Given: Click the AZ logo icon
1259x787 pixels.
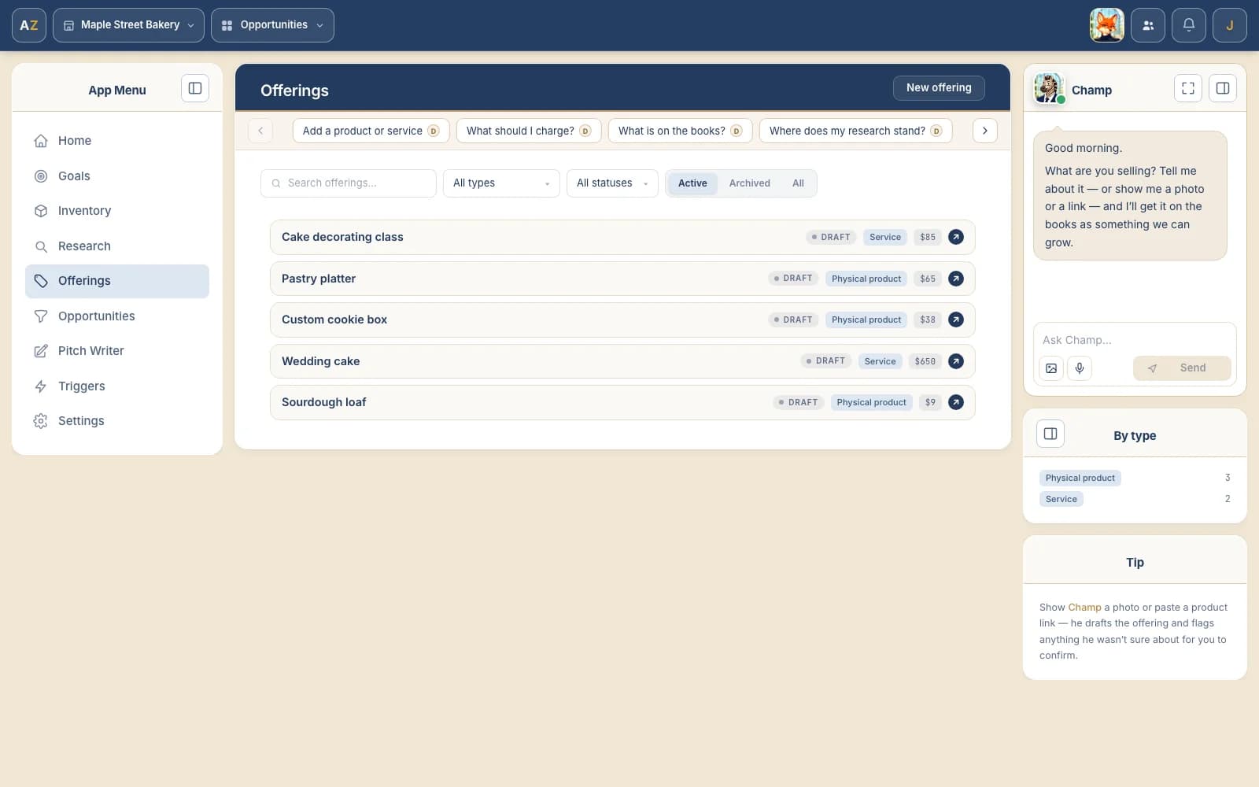Looking at the screenshot, I should click(x=29, y=25).
